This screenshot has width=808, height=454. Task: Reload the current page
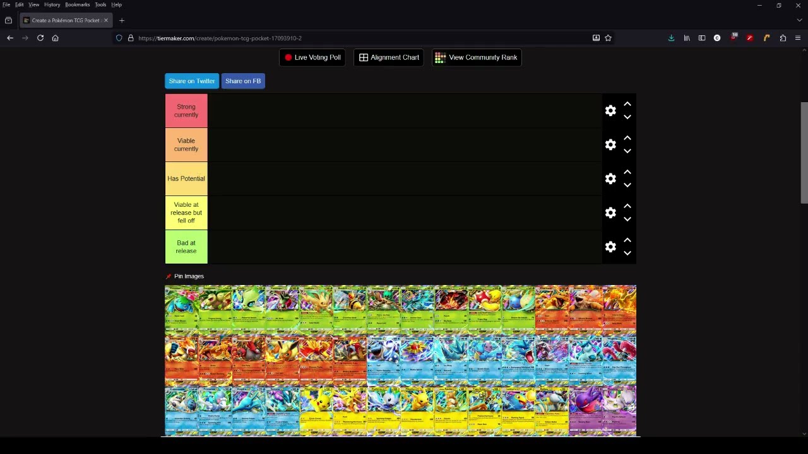40,38
